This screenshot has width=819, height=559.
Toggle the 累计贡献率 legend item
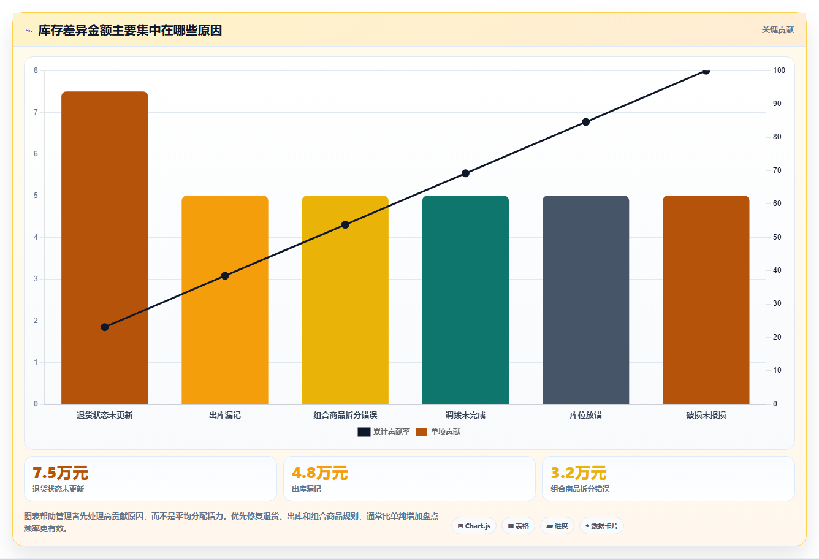384,432
